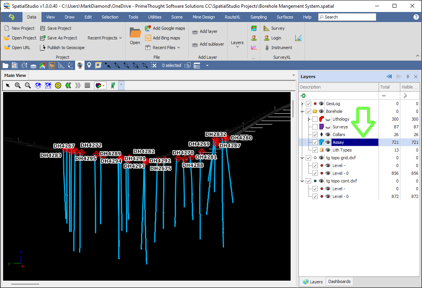The width and height of the screenshot is (422, 288).
Task: Click the Open folder icon in ribbon
Action: [135, 33]
